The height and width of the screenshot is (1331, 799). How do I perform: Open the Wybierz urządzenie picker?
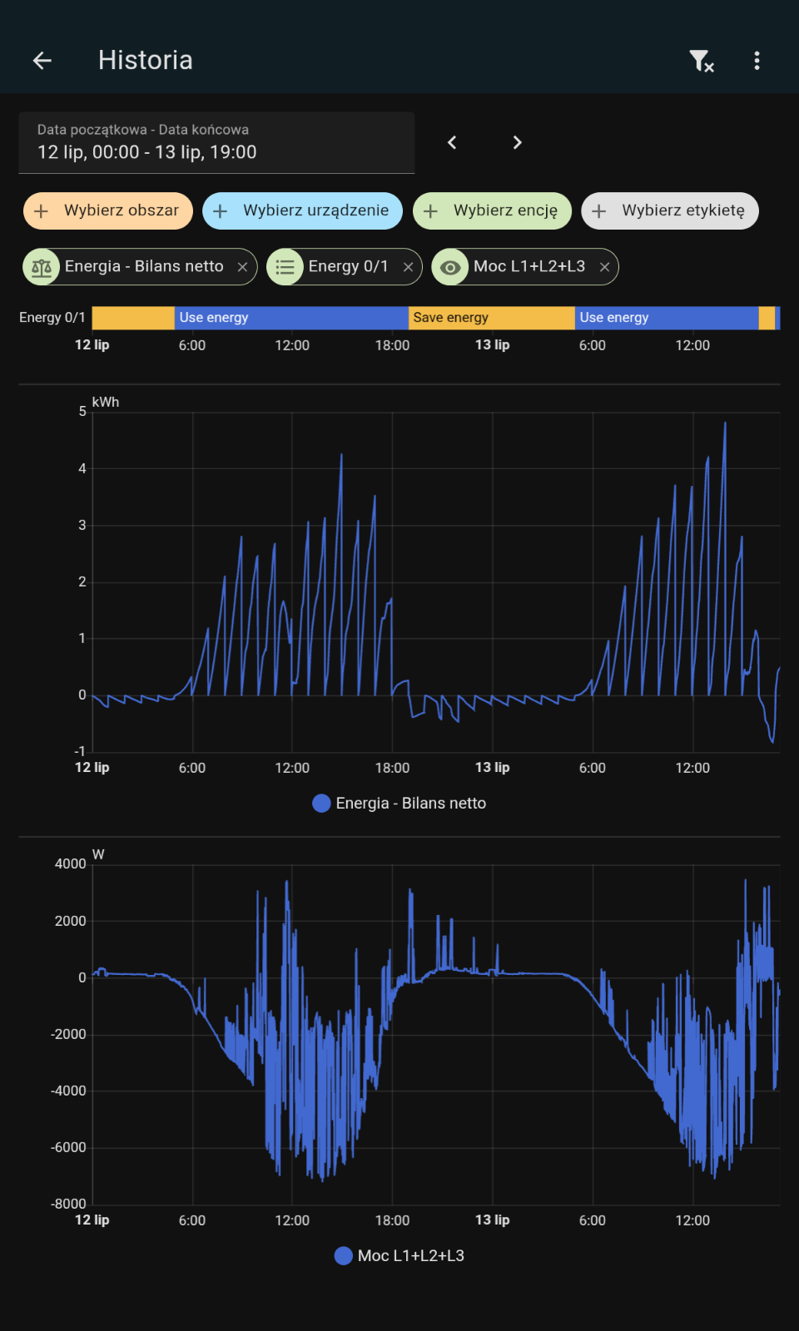coord(303,210)
